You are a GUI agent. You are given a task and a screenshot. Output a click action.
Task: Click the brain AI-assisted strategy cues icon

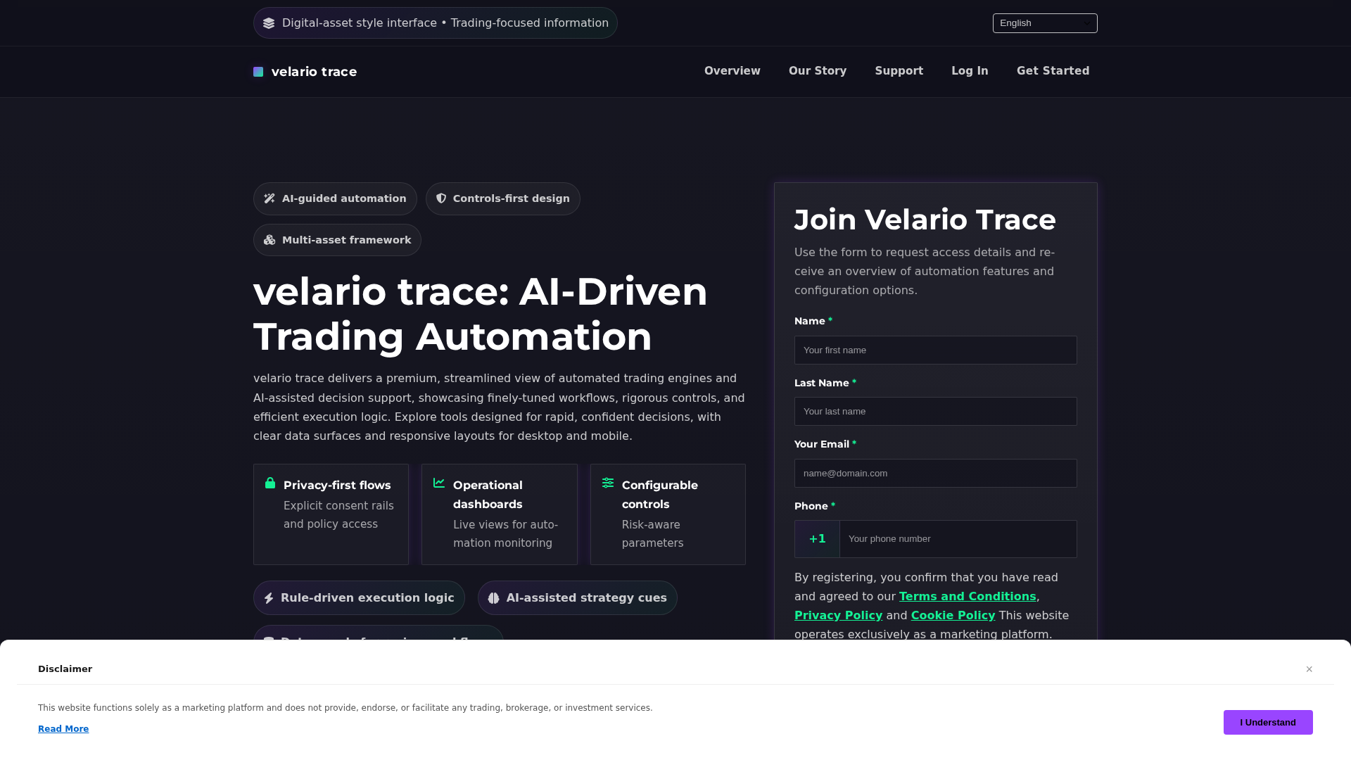pyautogui.click(x=494, y=598)
